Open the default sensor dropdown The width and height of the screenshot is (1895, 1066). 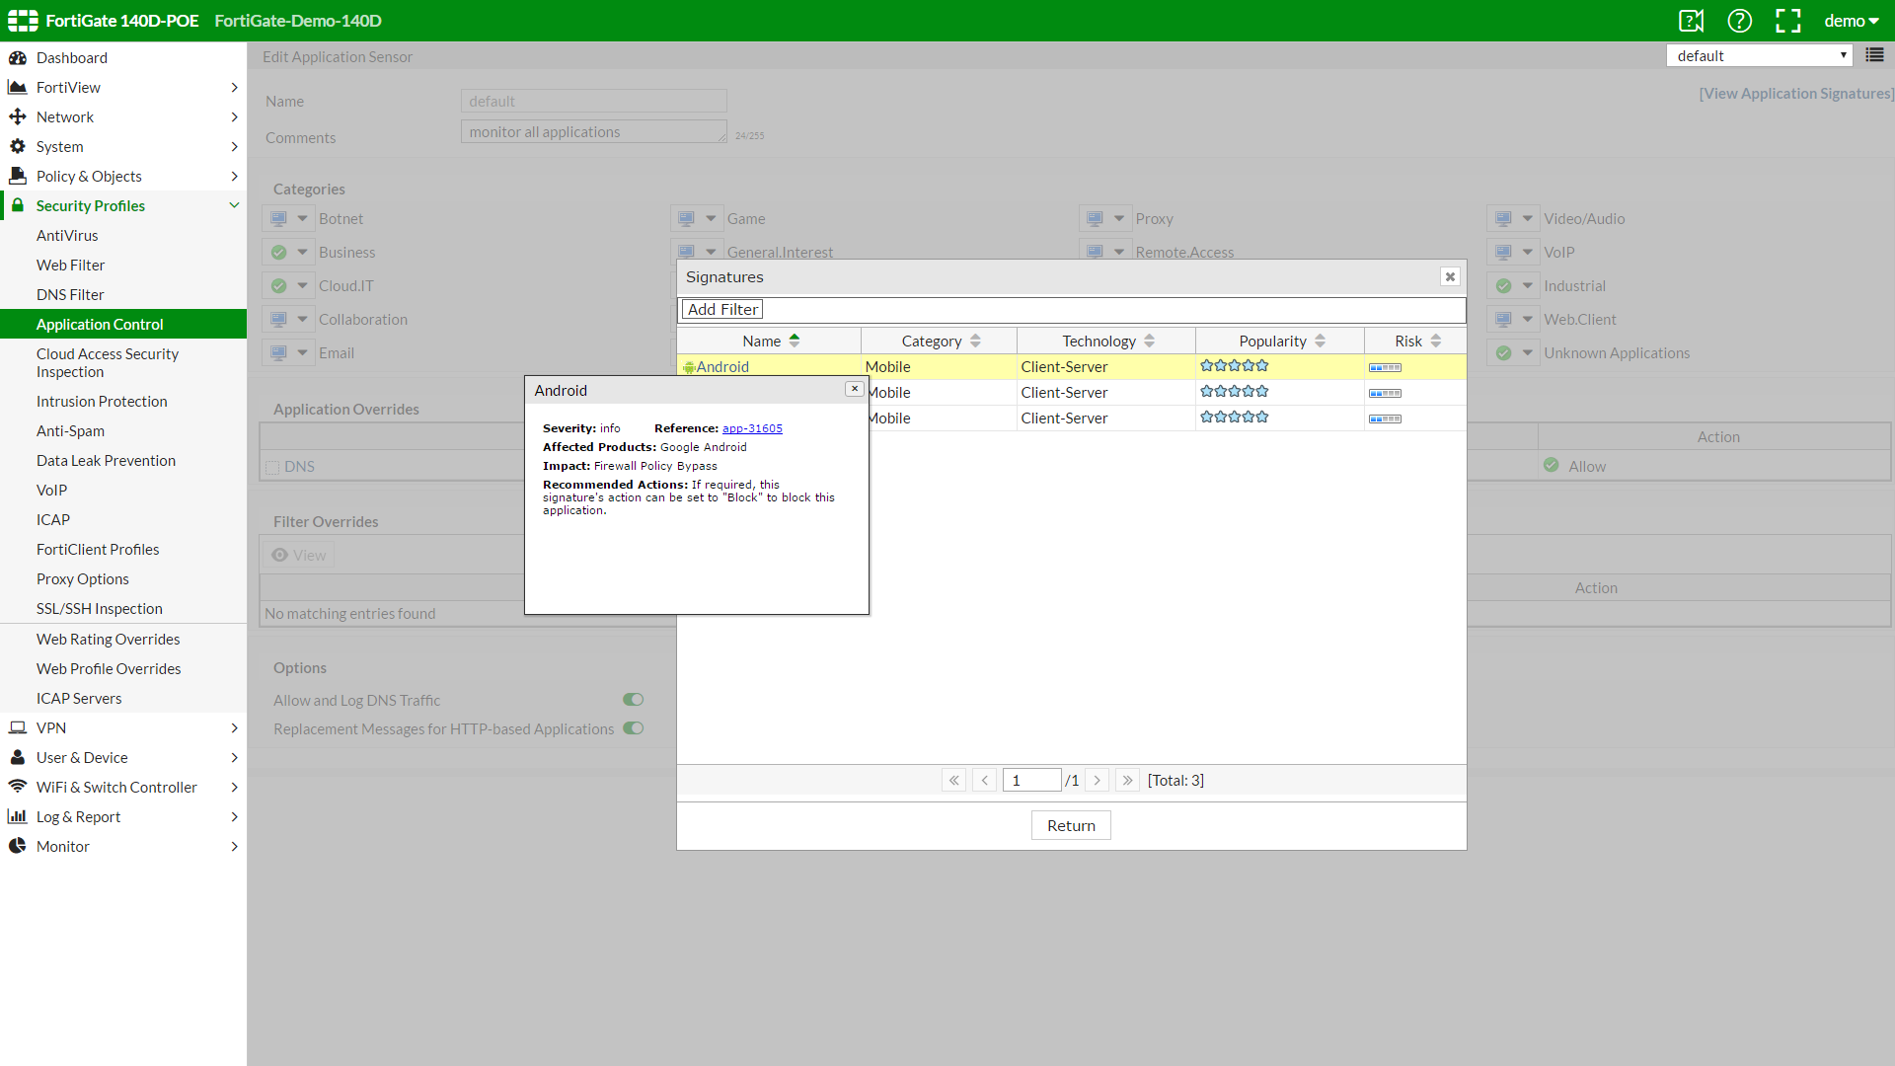click(1760, 55)
